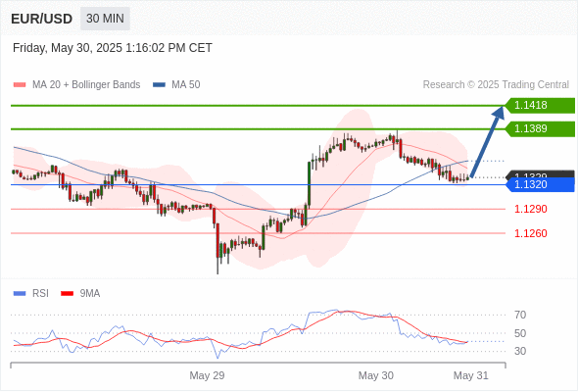Image resolution: width=578 pixels, height=392 pixels.
Task: Click the RSI legend label
Action: 40,294
